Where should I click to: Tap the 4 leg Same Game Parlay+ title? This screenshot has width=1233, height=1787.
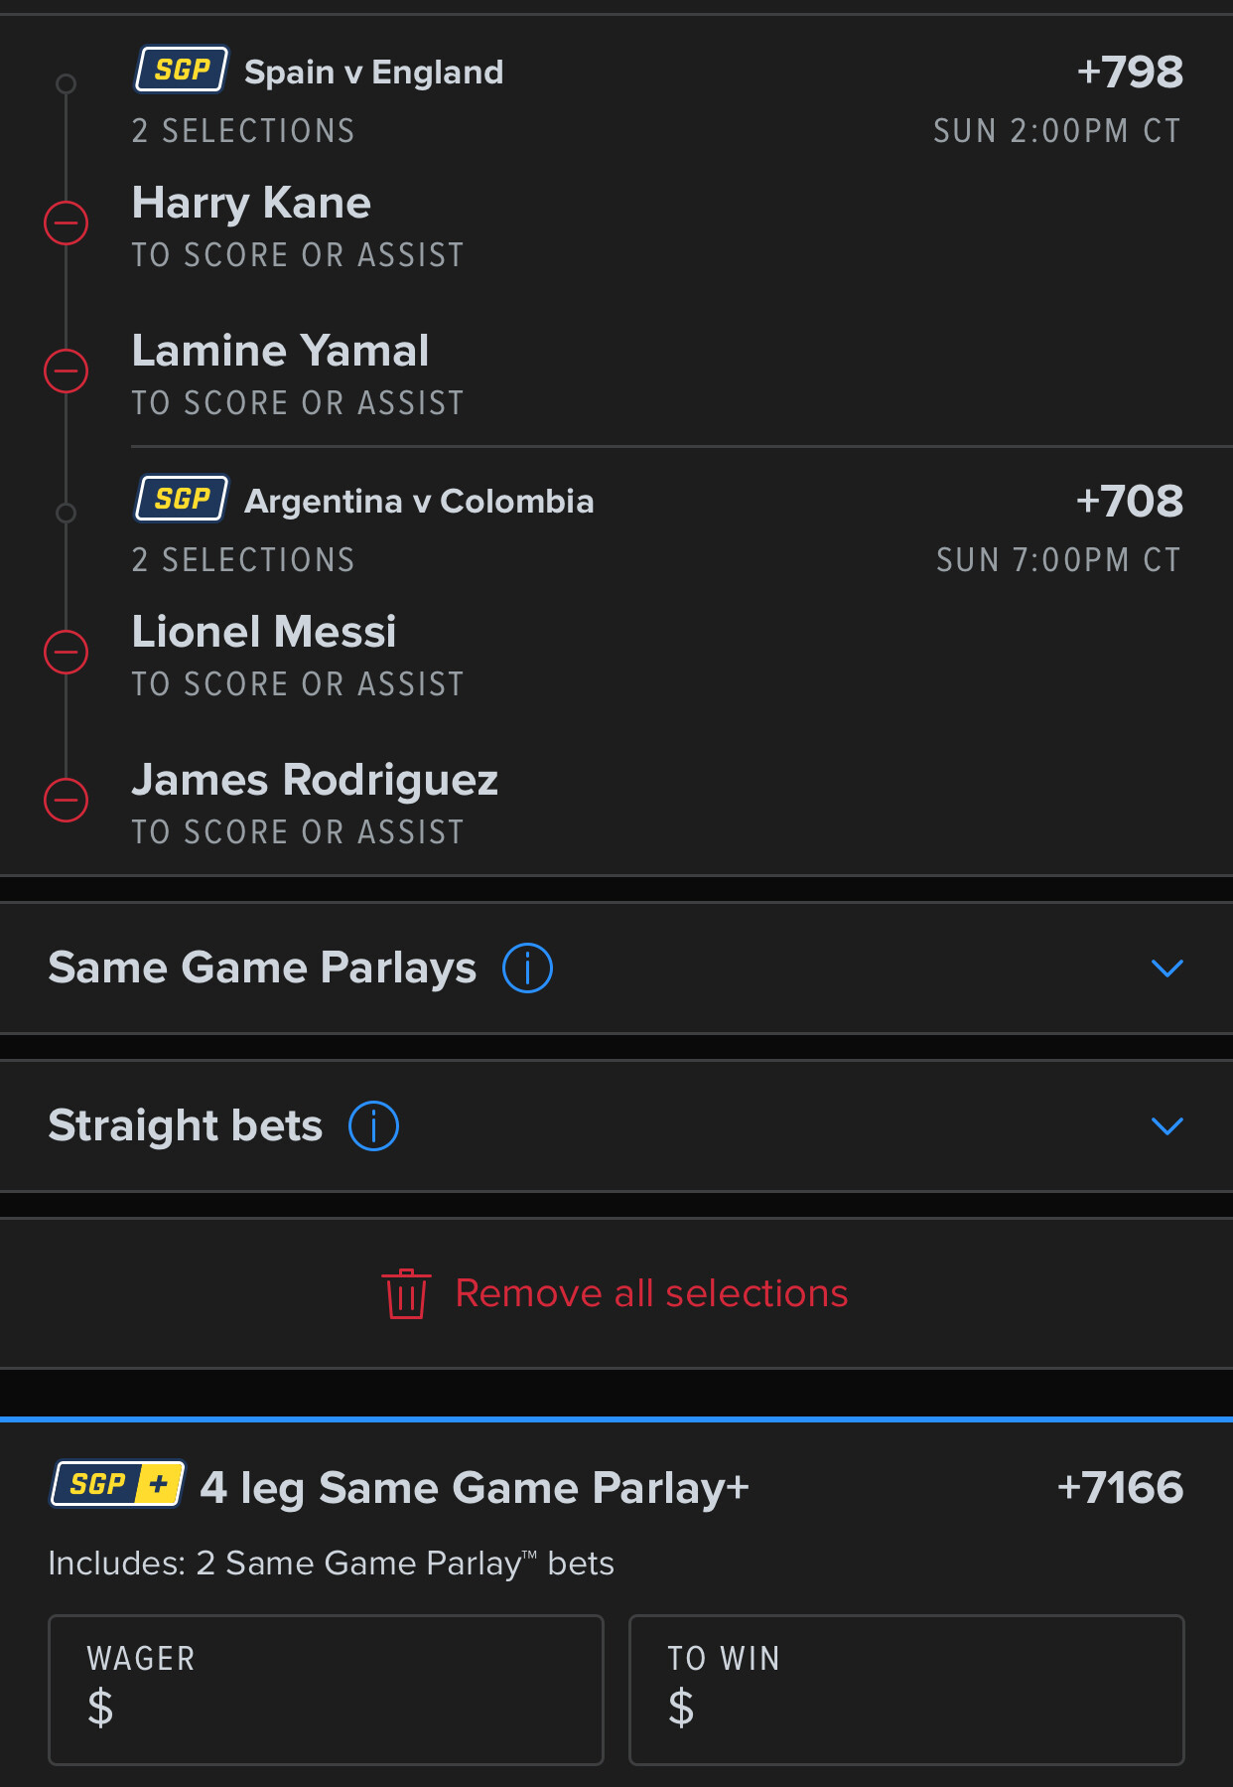point(475,1488)
